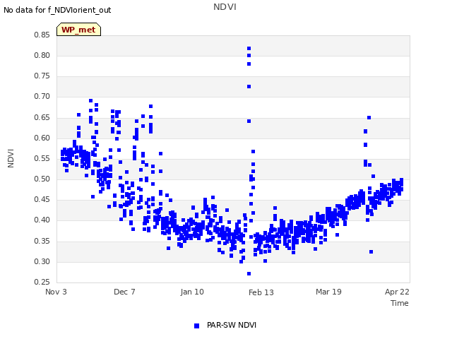Click the isolated outlier point near 0.725

249,86
